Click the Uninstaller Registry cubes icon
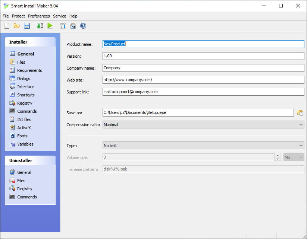 (x=12, y=189)
